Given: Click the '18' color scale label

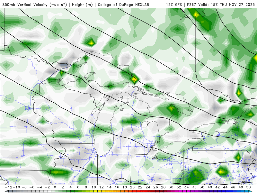Looking at the screenshot, I should tap(125, 187).
